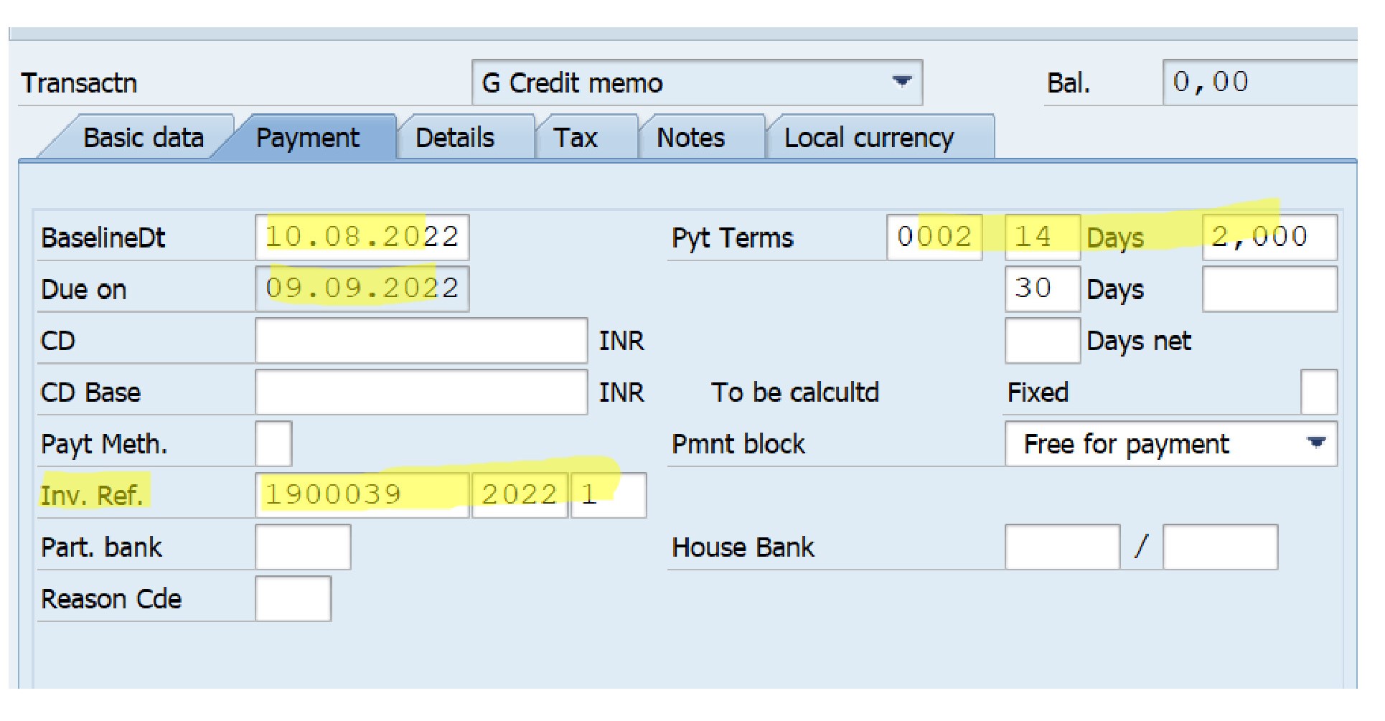Switch to the Basic data tab
This screenshot has width=1385, height=721.
coord(143,137)
